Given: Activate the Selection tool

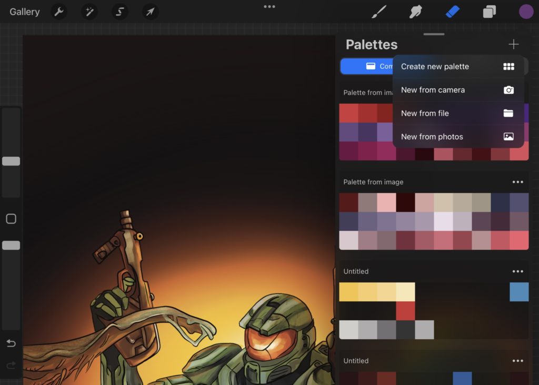Looking at the screenshot, I should (119, 12).
